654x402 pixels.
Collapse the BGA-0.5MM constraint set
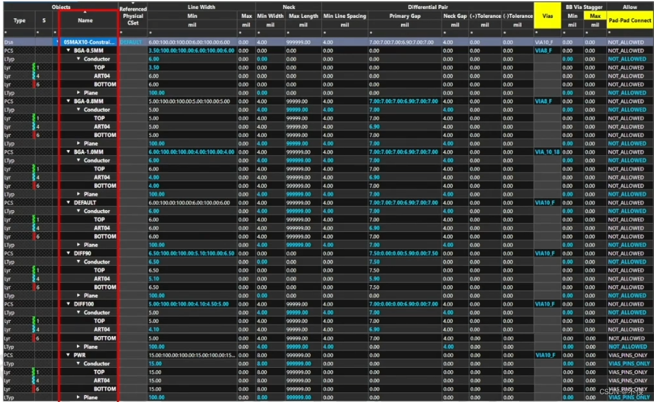point(69,50)
